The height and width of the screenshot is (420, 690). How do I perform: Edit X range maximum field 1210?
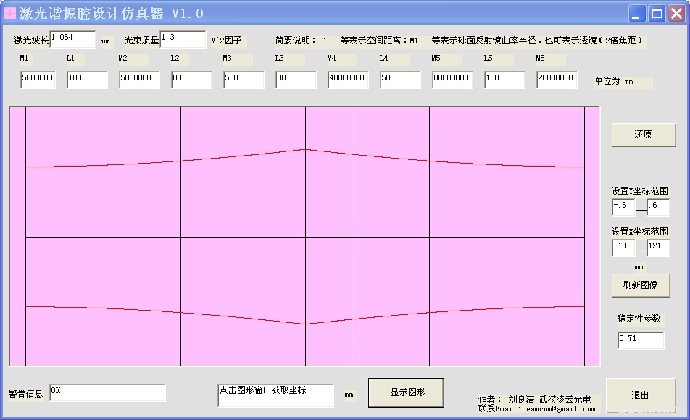click(x=658, y=248)
